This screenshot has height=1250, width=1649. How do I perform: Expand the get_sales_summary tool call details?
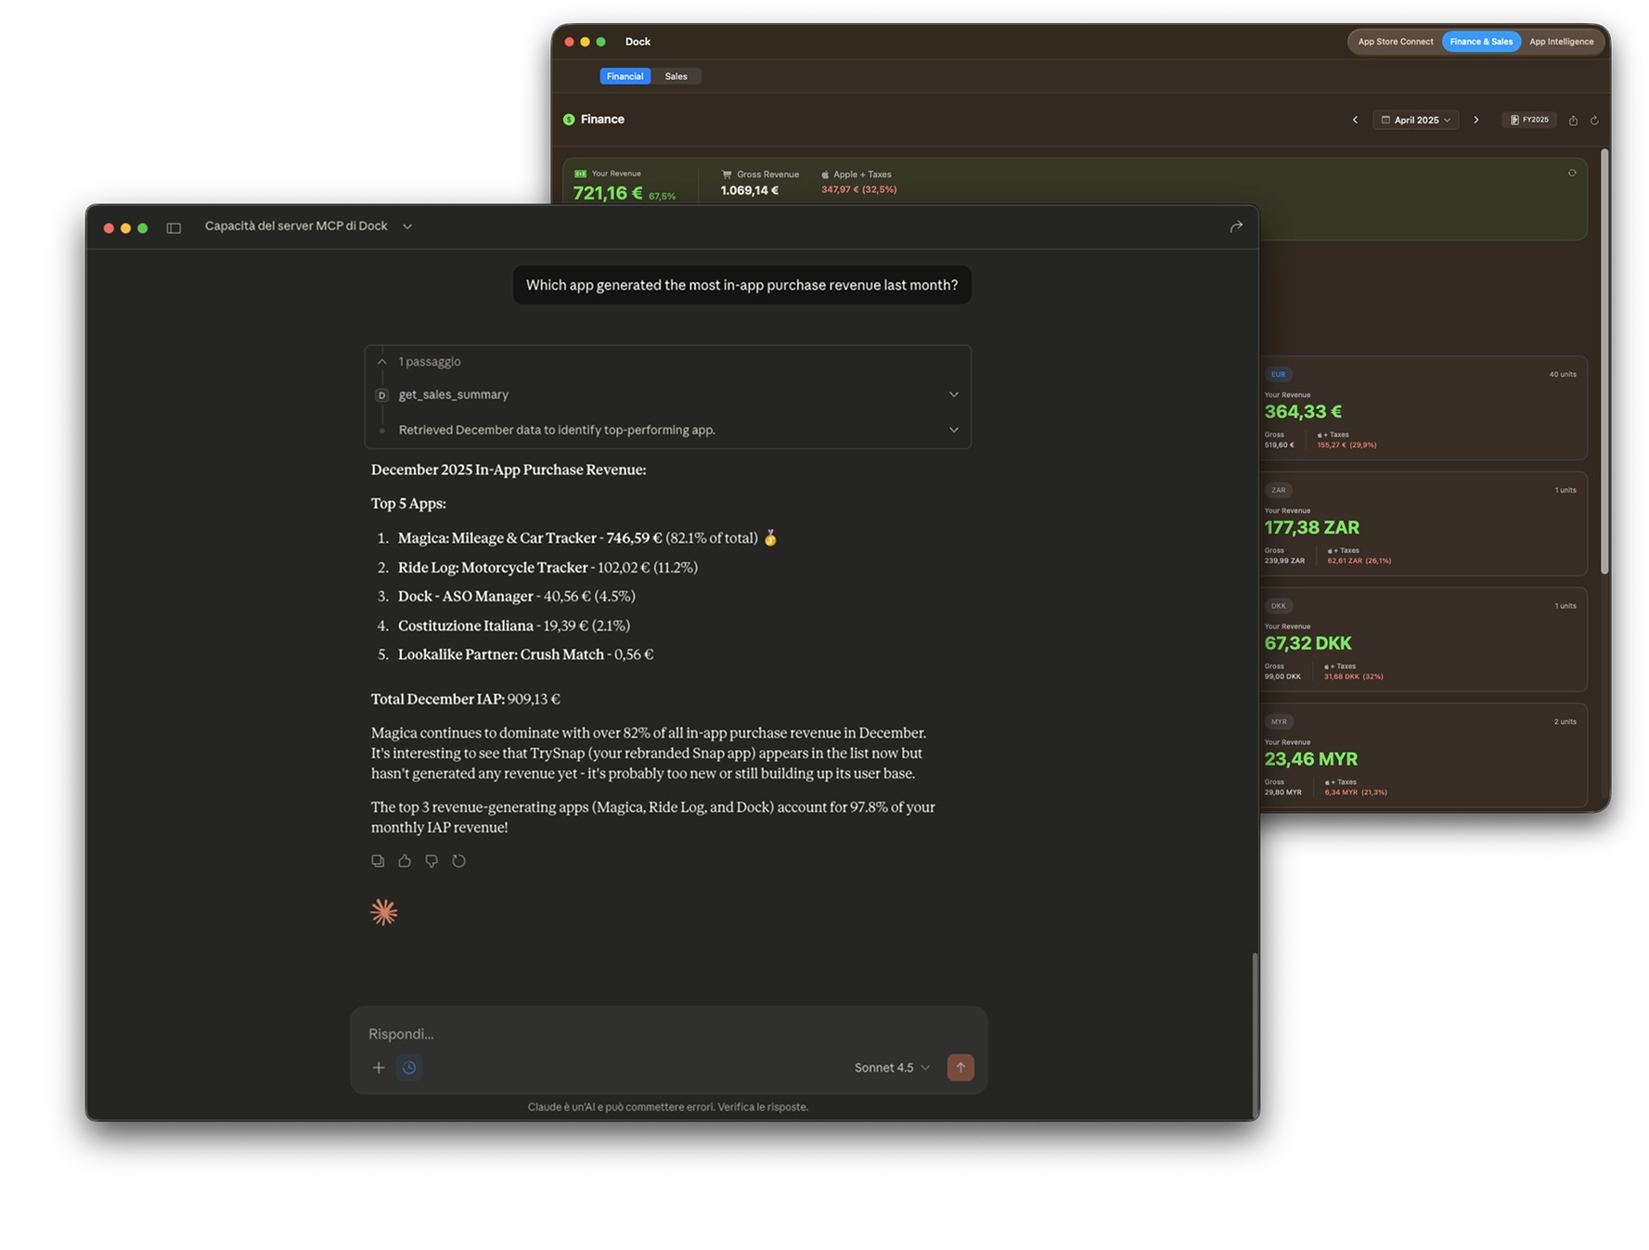(954, 393)
